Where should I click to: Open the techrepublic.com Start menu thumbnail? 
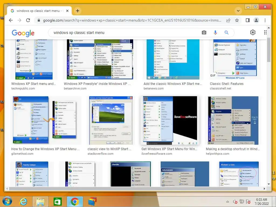[34, 59]
